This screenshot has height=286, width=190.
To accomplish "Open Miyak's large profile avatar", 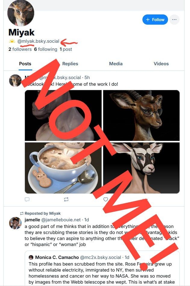I will pos(21,13).
